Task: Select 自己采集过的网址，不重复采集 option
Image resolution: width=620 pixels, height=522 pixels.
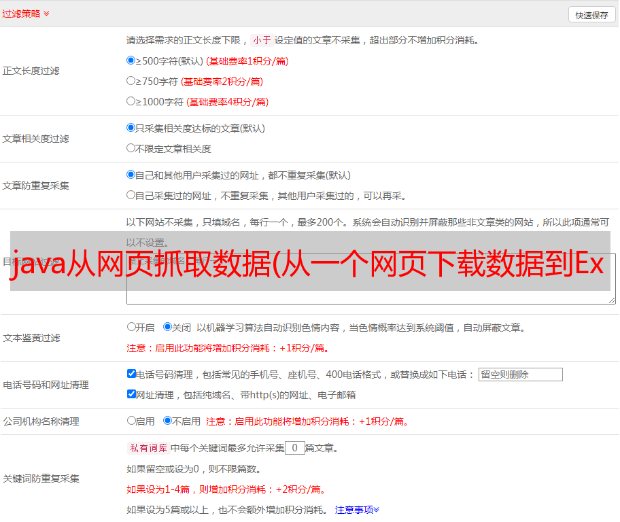Action: tap(131, 195)
